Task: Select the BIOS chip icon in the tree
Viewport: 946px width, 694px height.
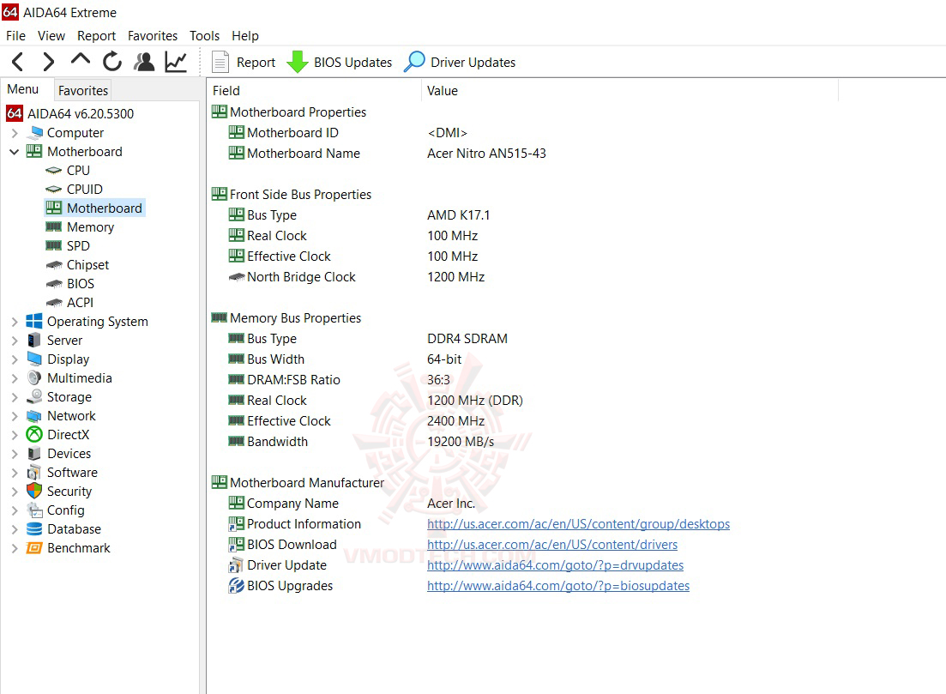Action: point(54,284)
